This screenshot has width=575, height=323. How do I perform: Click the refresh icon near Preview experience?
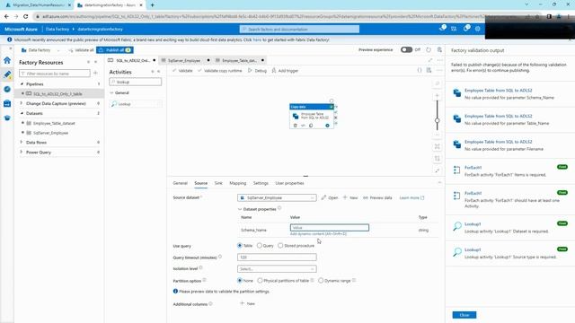pos(429,50)
